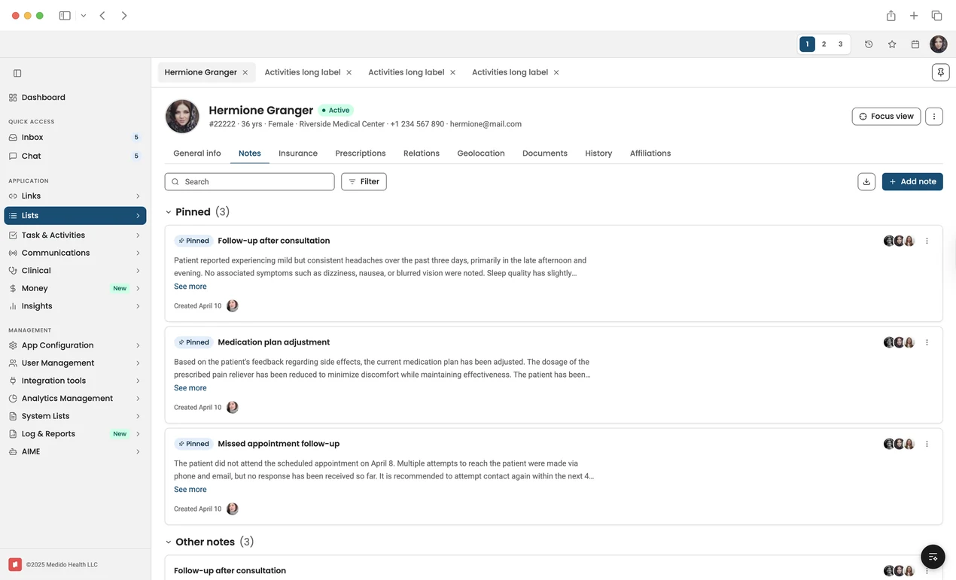Screen dimensions: 956x580
Task: Click the star favorites icon in top bar
Action: [x=892, y=44]
